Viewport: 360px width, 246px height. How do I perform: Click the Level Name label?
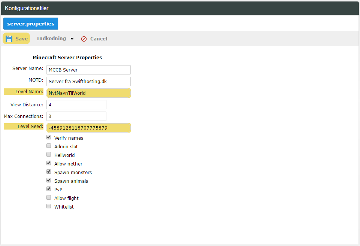(29, 92)
